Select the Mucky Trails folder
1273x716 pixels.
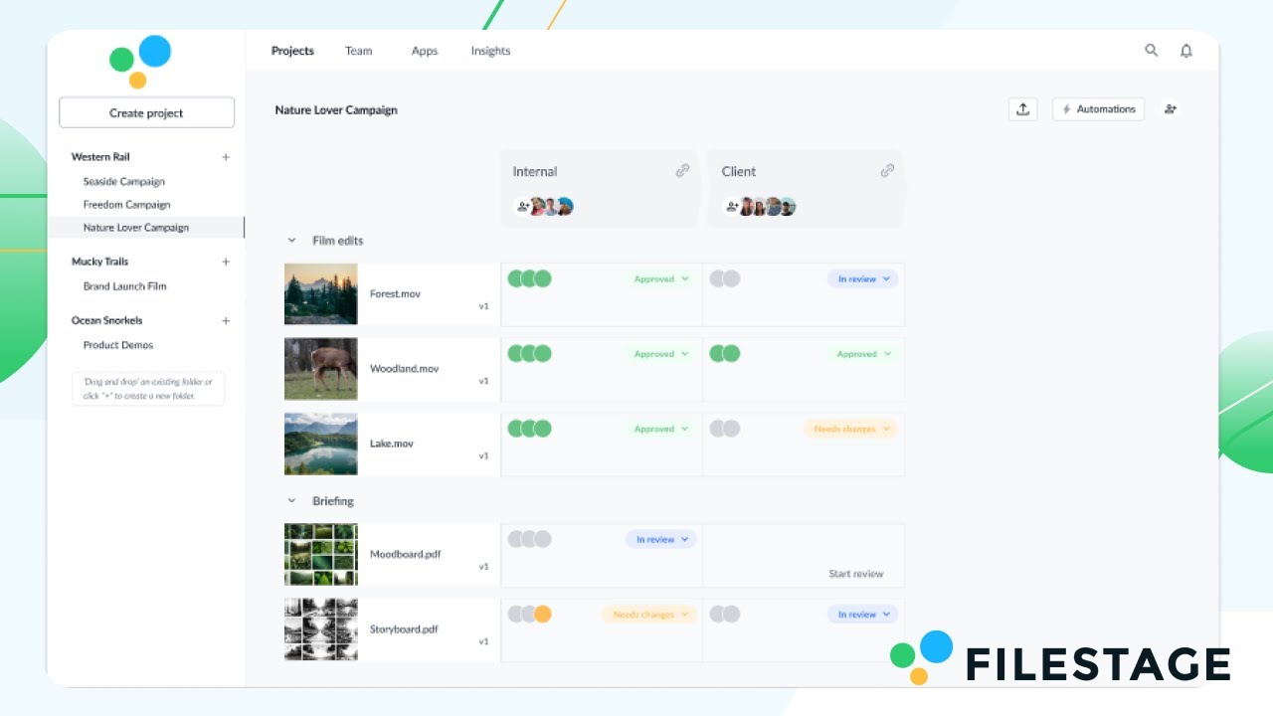tap(99, 262)
